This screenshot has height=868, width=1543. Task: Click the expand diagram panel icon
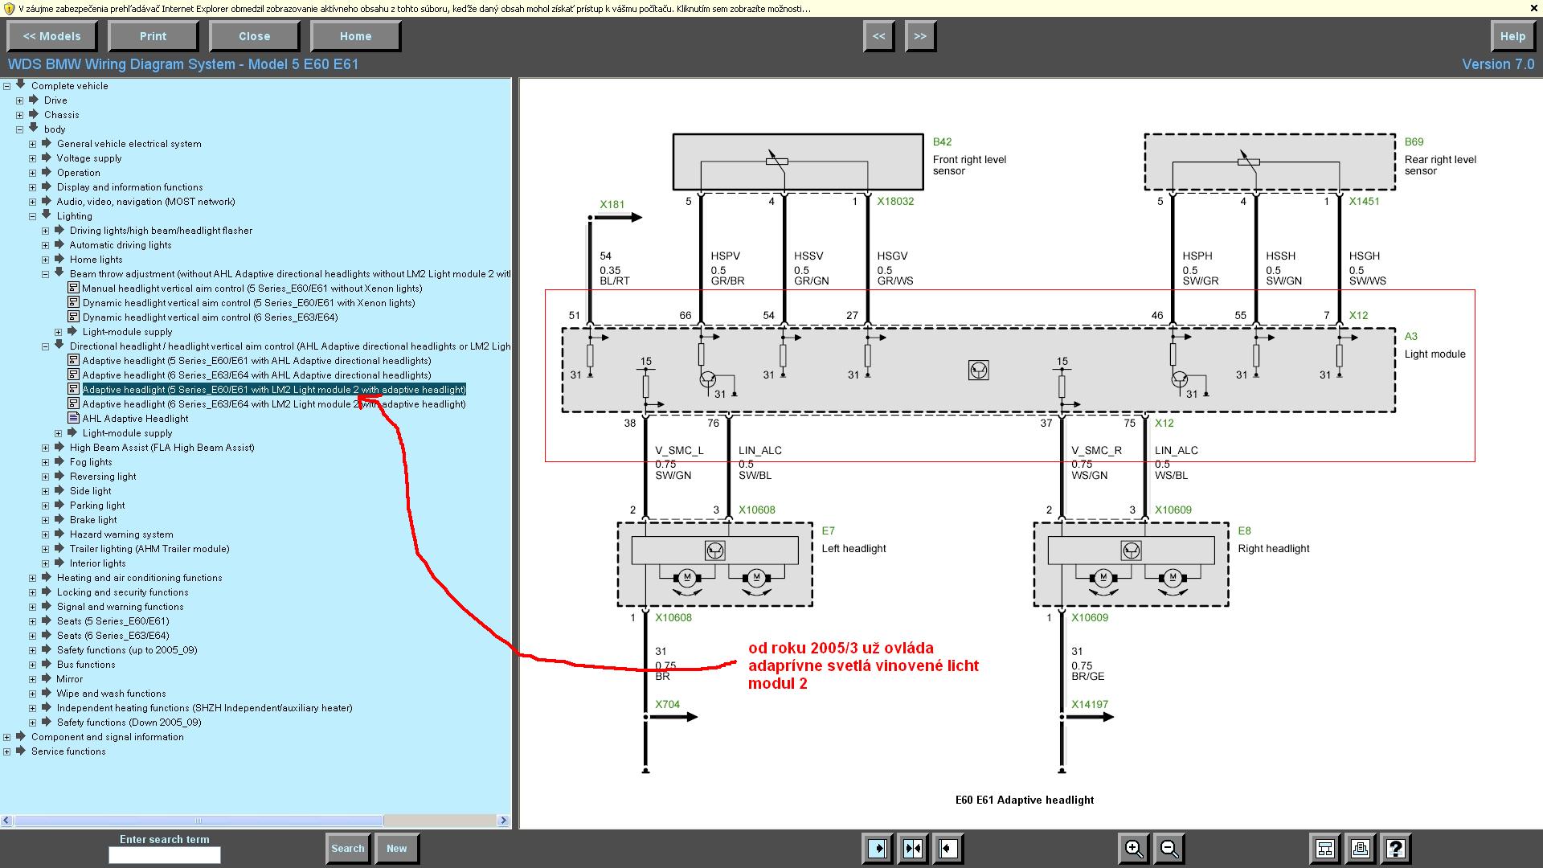(x=948, y=848)
